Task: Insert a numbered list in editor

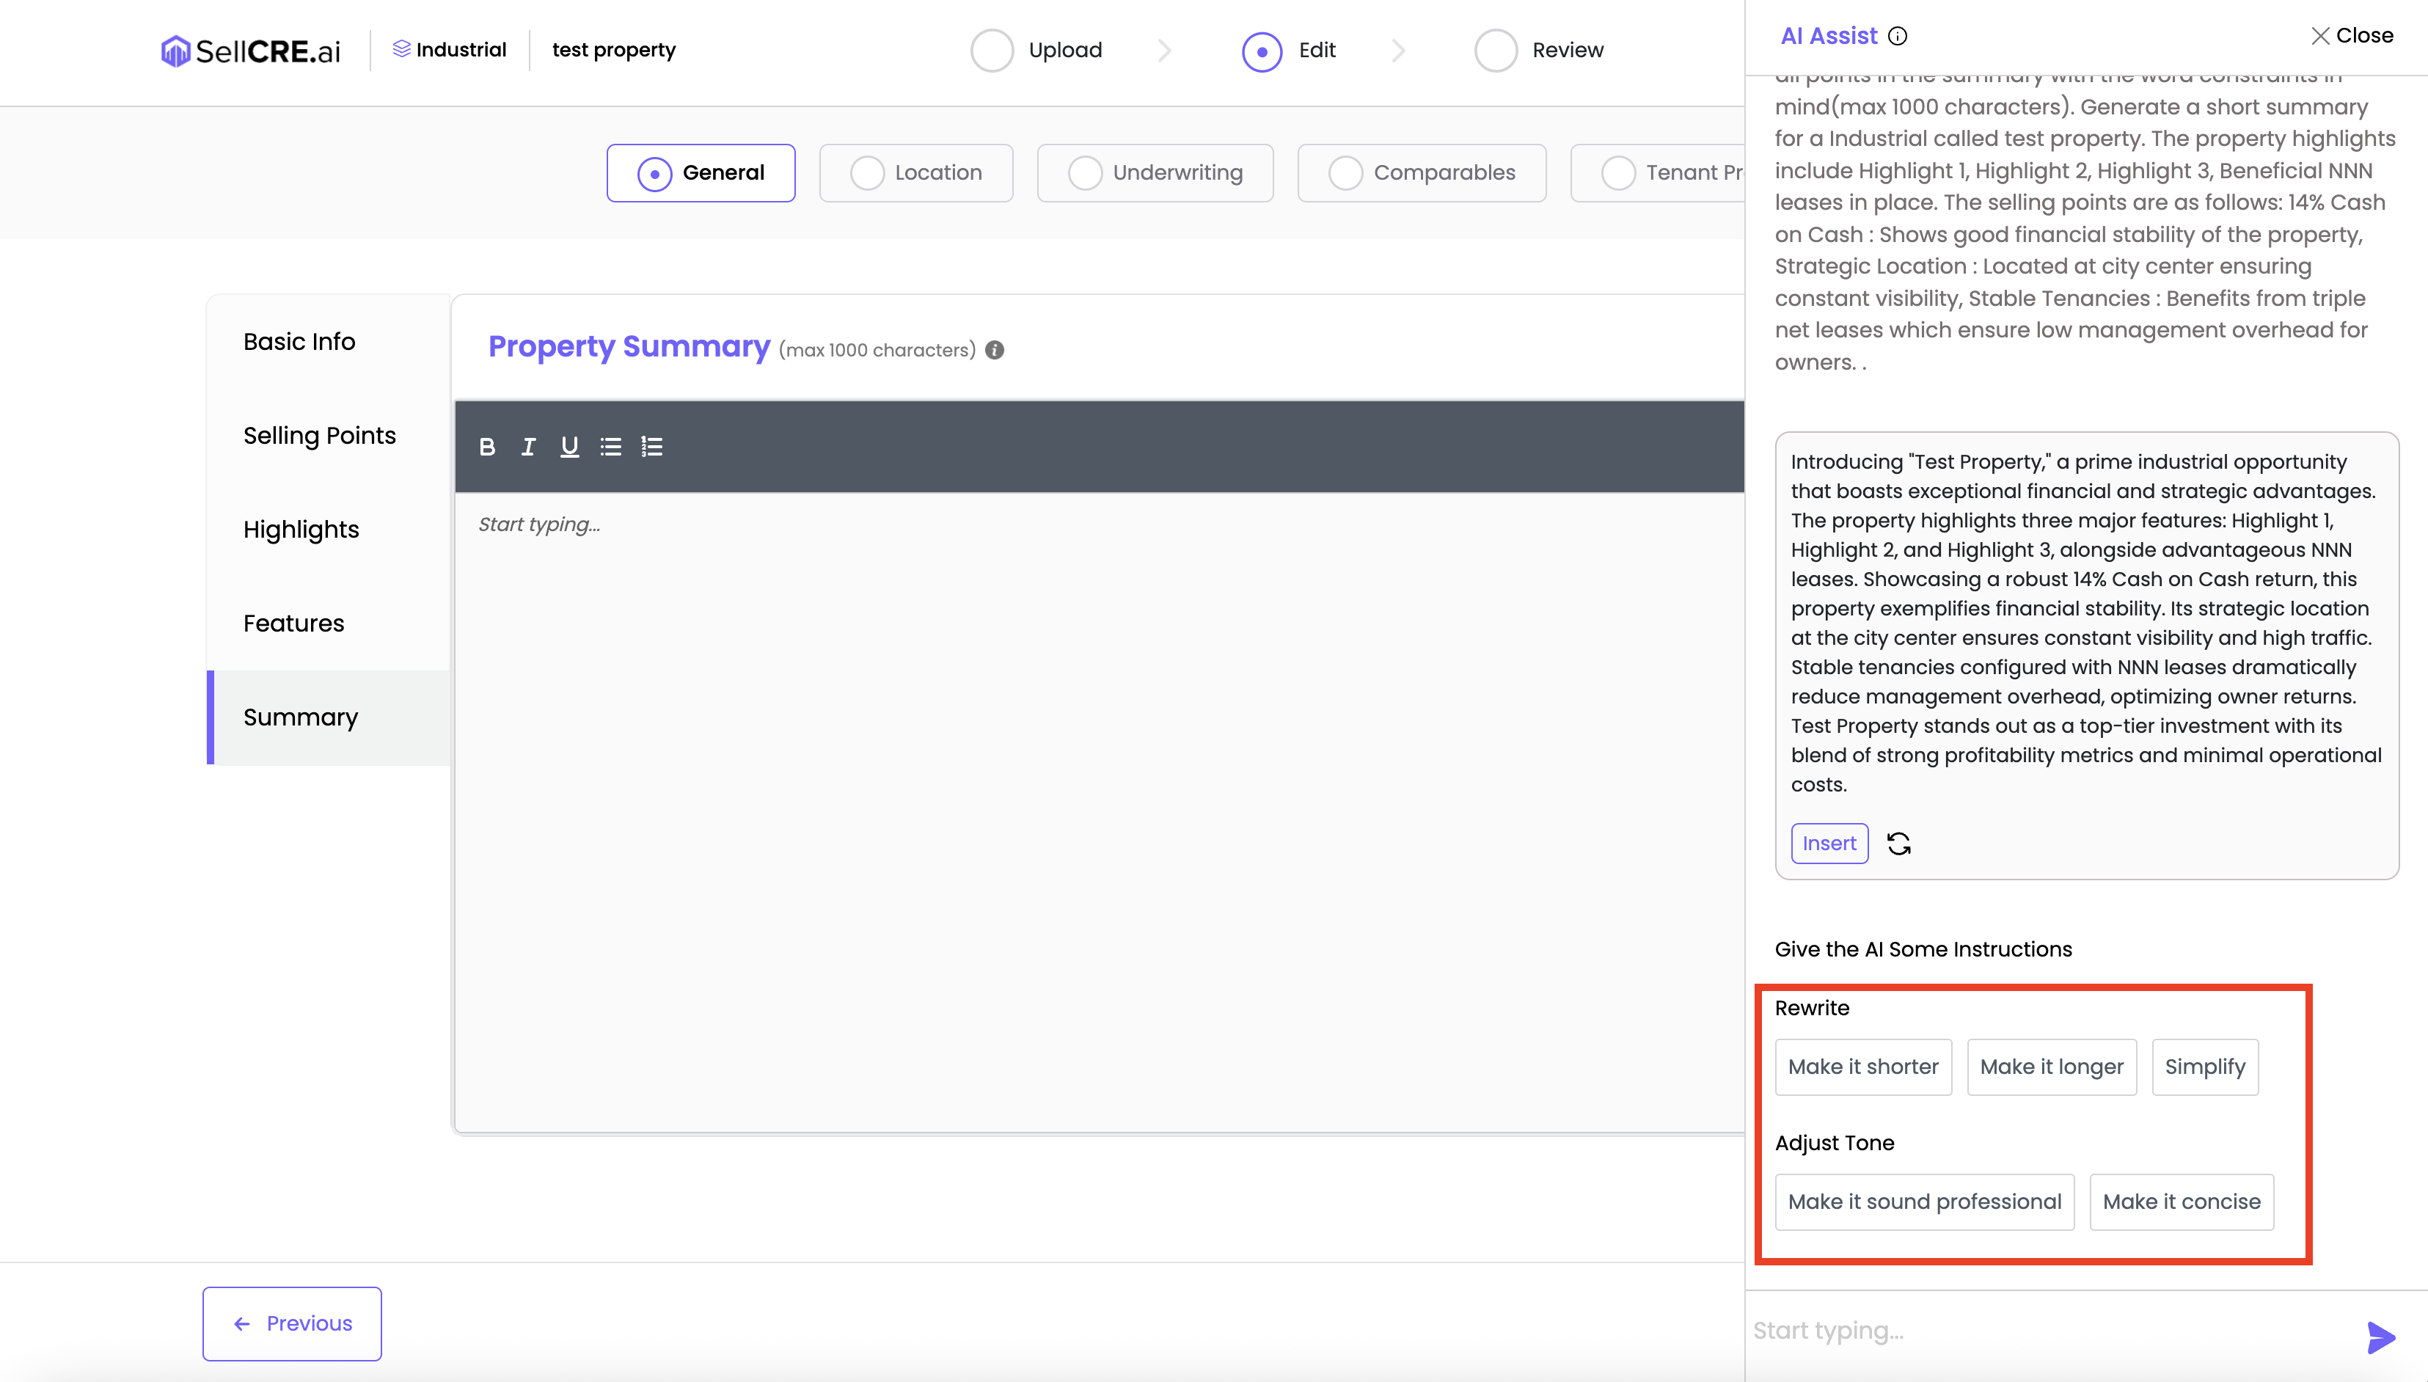Action: [652, 446]
